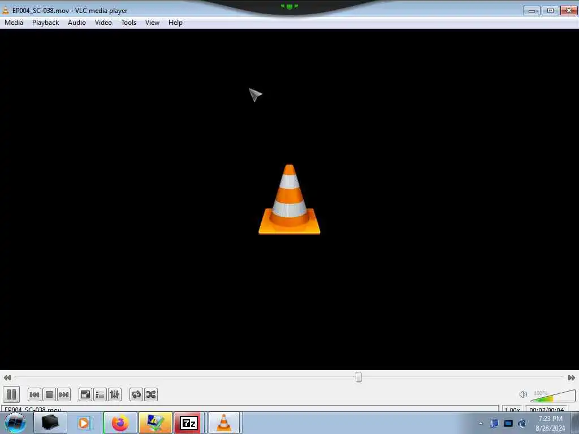This screenshot has width=579, height=434.
Task: Open the Audio menu
Action: [x=77, y=23]
